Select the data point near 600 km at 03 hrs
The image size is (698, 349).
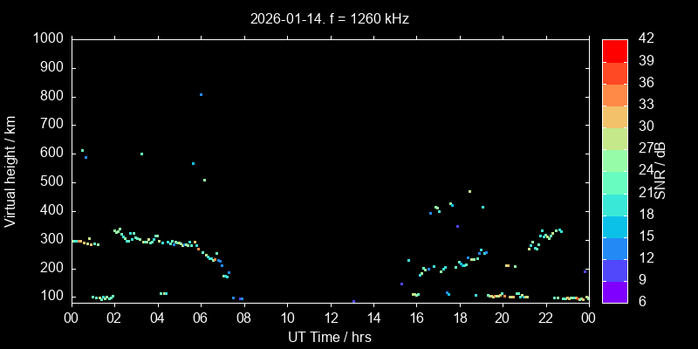pos(141,154)
